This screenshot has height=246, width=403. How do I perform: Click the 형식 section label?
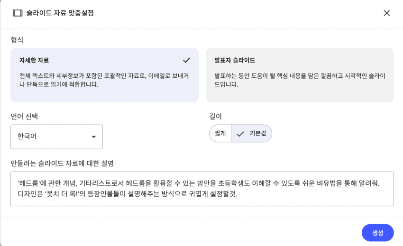pyautogui.click(x=17, y=40)
